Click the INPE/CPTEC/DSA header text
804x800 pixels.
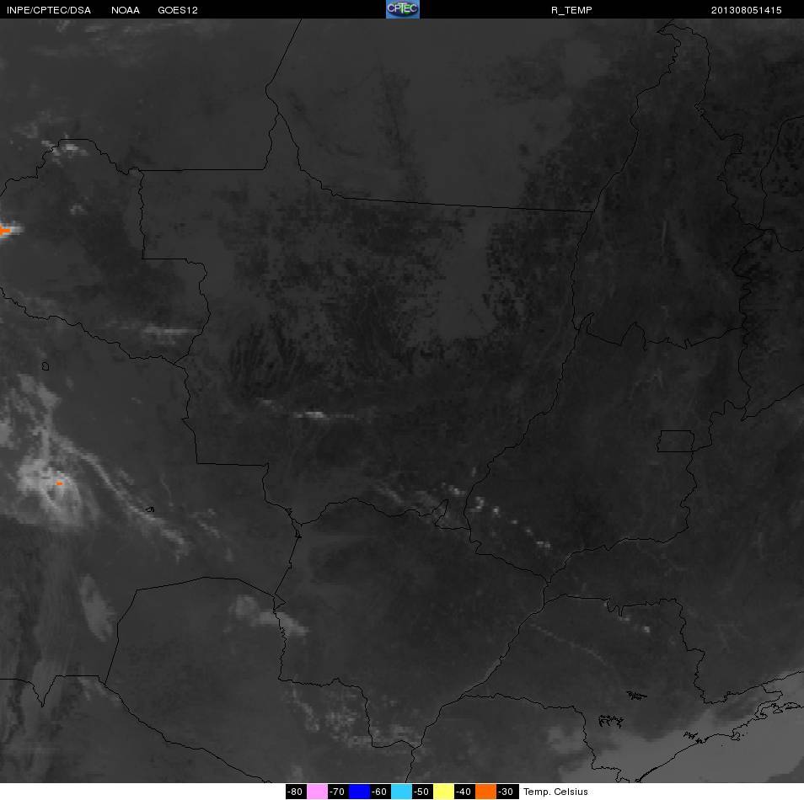click(x=49, y=10)
